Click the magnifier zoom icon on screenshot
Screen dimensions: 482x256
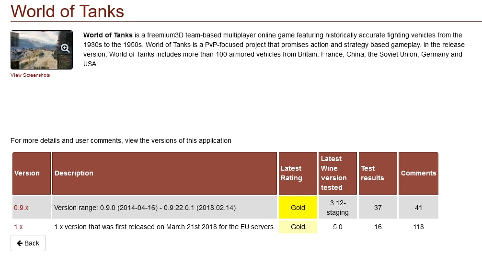[65, 48]
